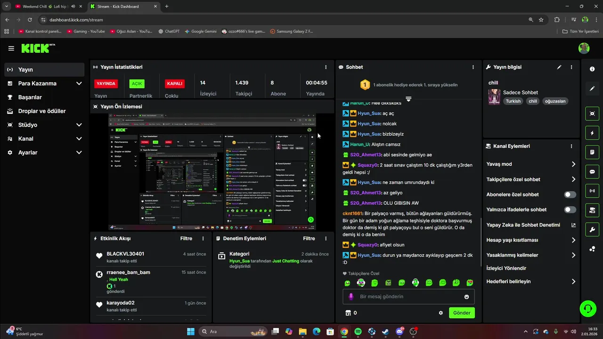Viewport: 603px width, 339px height.
Task: Toggle the chat bubble widget icon in sidebar
Action: pos(592,172)
